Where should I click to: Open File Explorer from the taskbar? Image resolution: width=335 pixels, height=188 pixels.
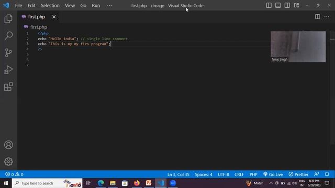pyautogui.click(x=113, y=183)
